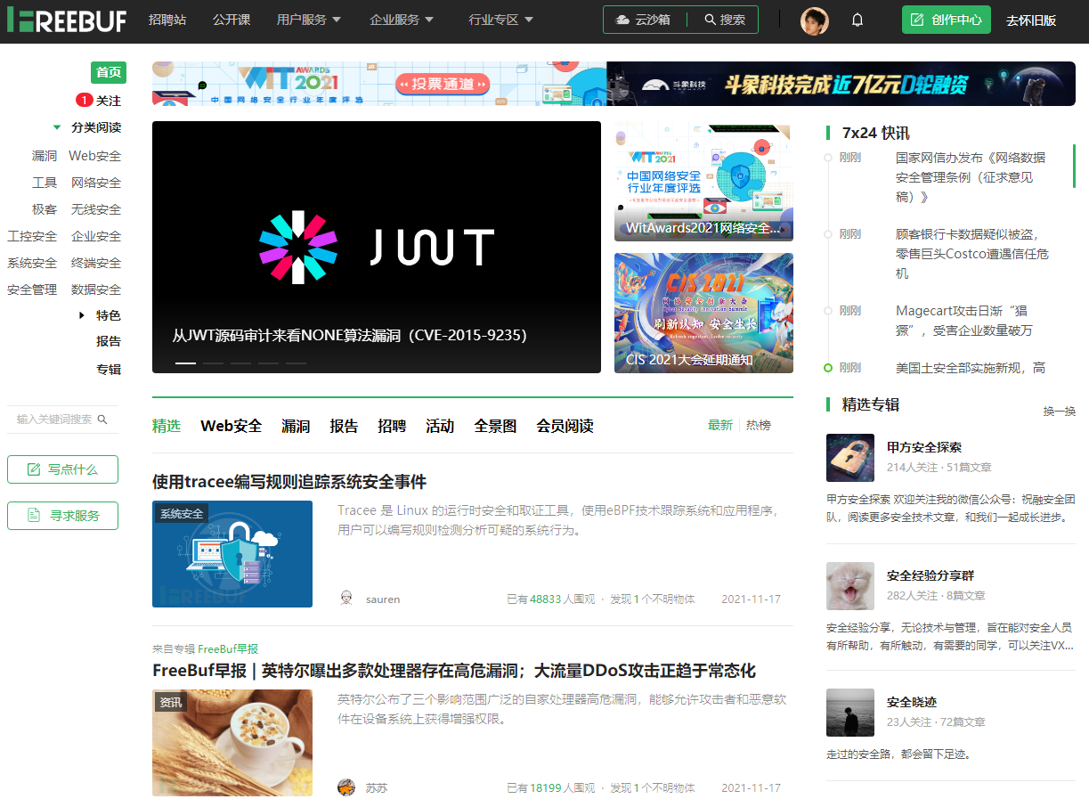The height and width of the screenshot is (799, 1089).
Task: Open article 使用tracee编写规则追踪系统安全事件
Action: [x=289, y=482]
